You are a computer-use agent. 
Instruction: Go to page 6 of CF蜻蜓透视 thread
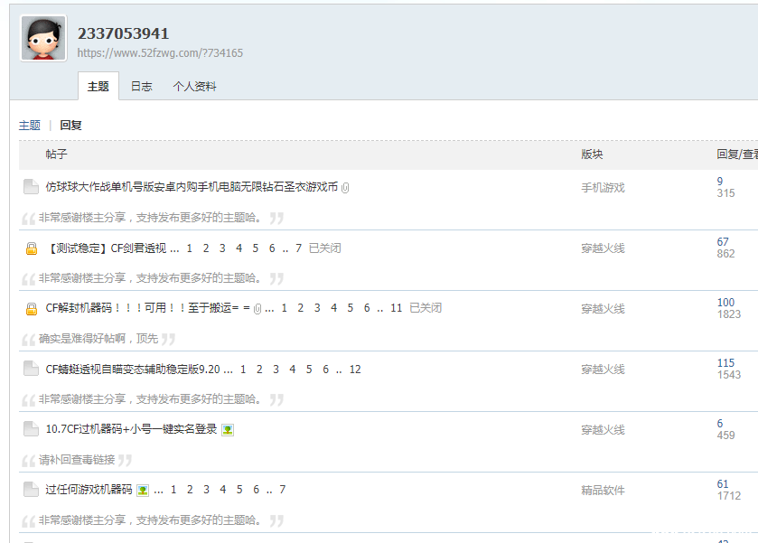[325, 370]
